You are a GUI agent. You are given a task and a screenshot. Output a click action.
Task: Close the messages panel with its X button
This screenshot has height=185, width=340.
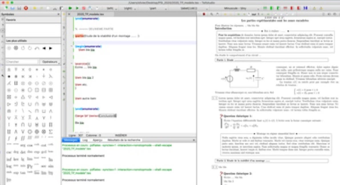click(x=194, y=140)
